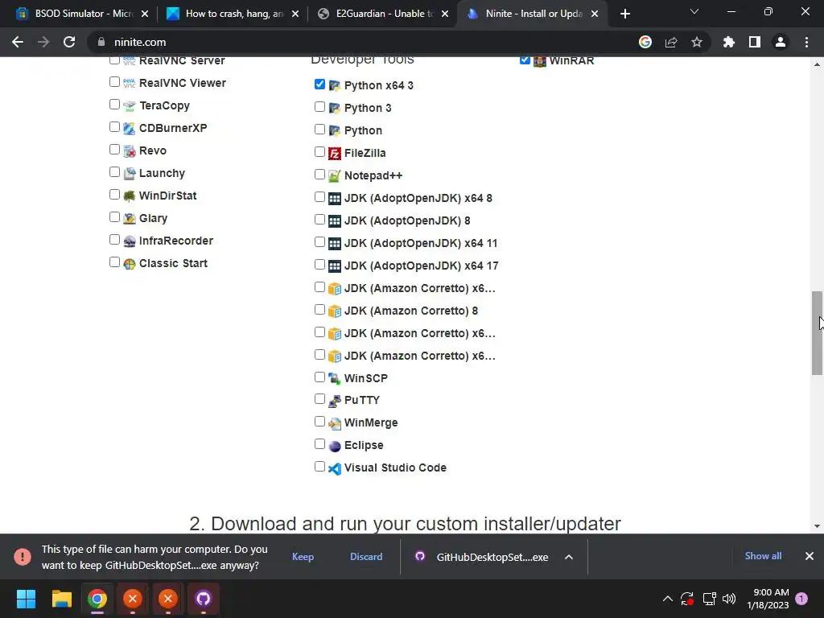The width and height of the screenshot is (824, 618).
Task: Click the Eclipse app icon
Action: coord(335,446)
